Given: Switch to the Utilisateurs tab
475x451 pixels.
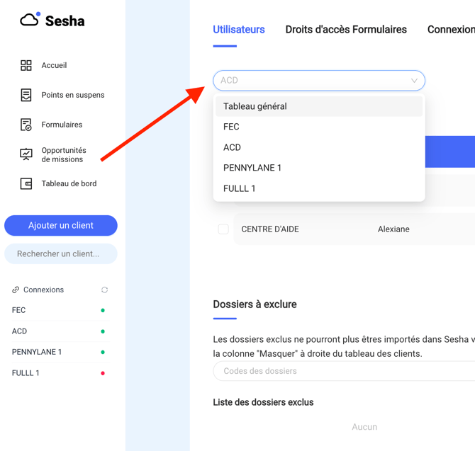Looking at the screenshot, I should 239,29.
